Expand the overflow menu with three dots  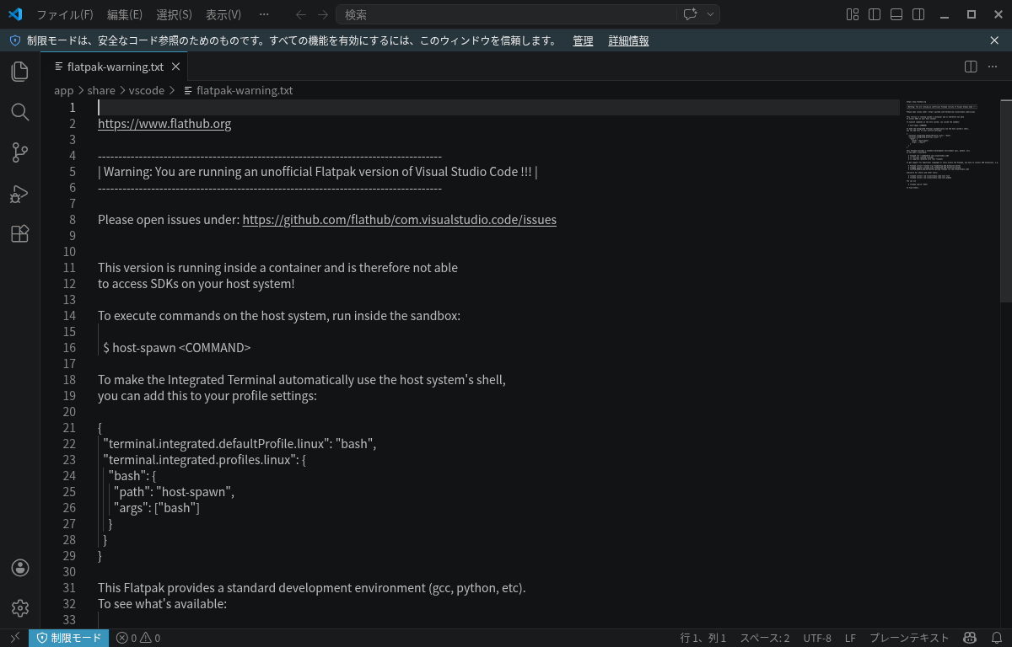coord(264,14)
